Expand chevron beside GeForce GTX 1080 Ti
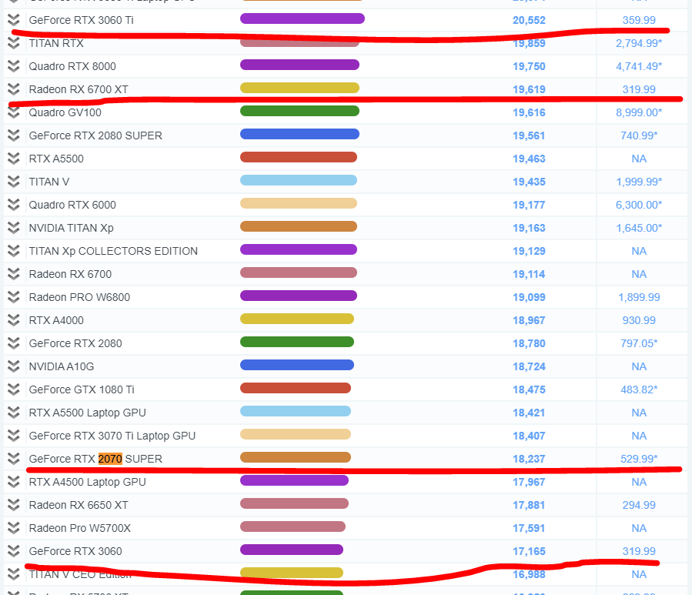 click(x=14, y=389)
